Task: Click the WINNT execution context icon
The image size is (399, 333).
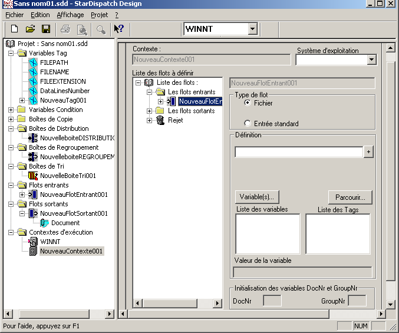Action: tap(33, 242)
